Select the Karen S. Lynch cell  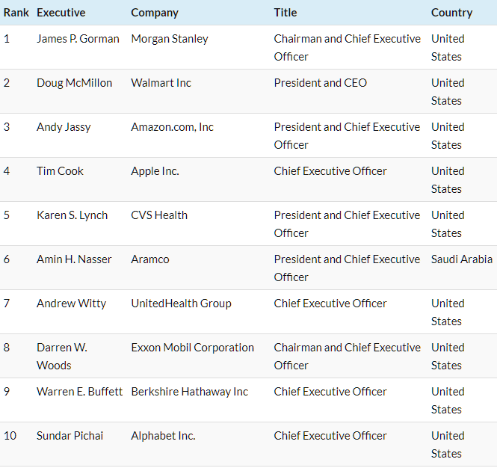(72, 215)
